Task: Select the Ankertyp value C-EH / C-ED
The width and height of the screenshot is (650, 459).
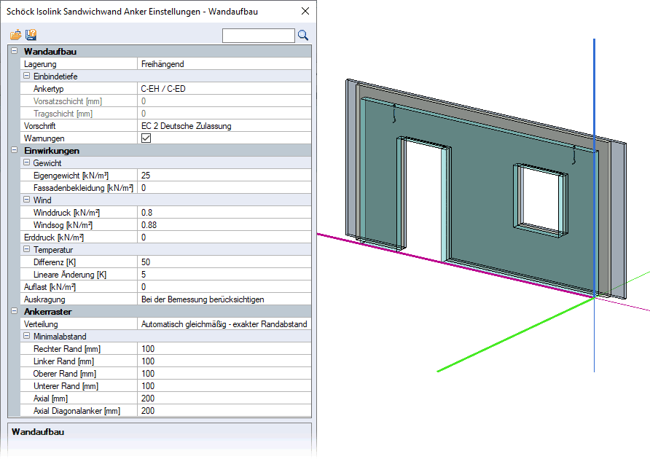Action: [x=224, y=89]
